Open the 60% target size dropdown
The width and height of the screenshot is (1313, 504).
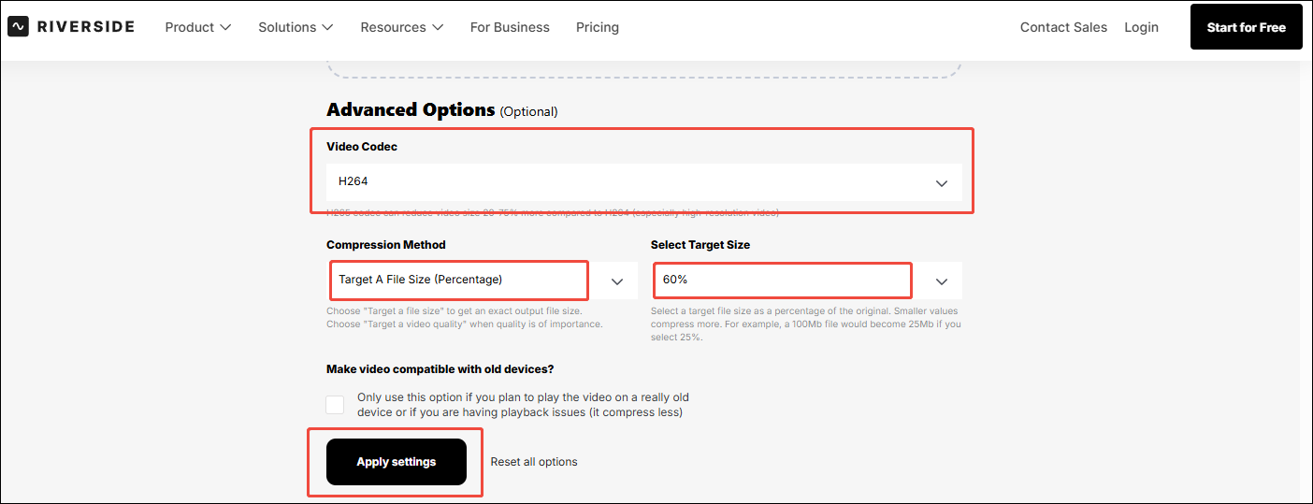pyautogui.click(x=782, y=280)
